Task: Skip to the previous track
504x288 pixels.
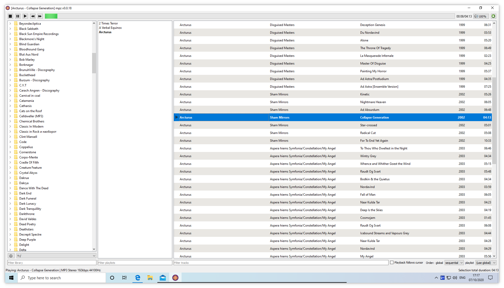Action: pos(33,16)
